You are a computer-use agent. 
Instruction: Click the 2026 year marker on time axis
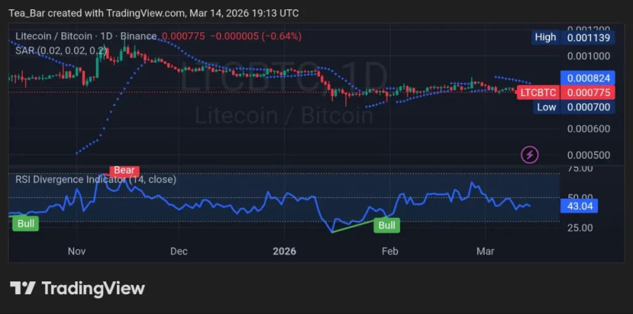pos(284,252)
